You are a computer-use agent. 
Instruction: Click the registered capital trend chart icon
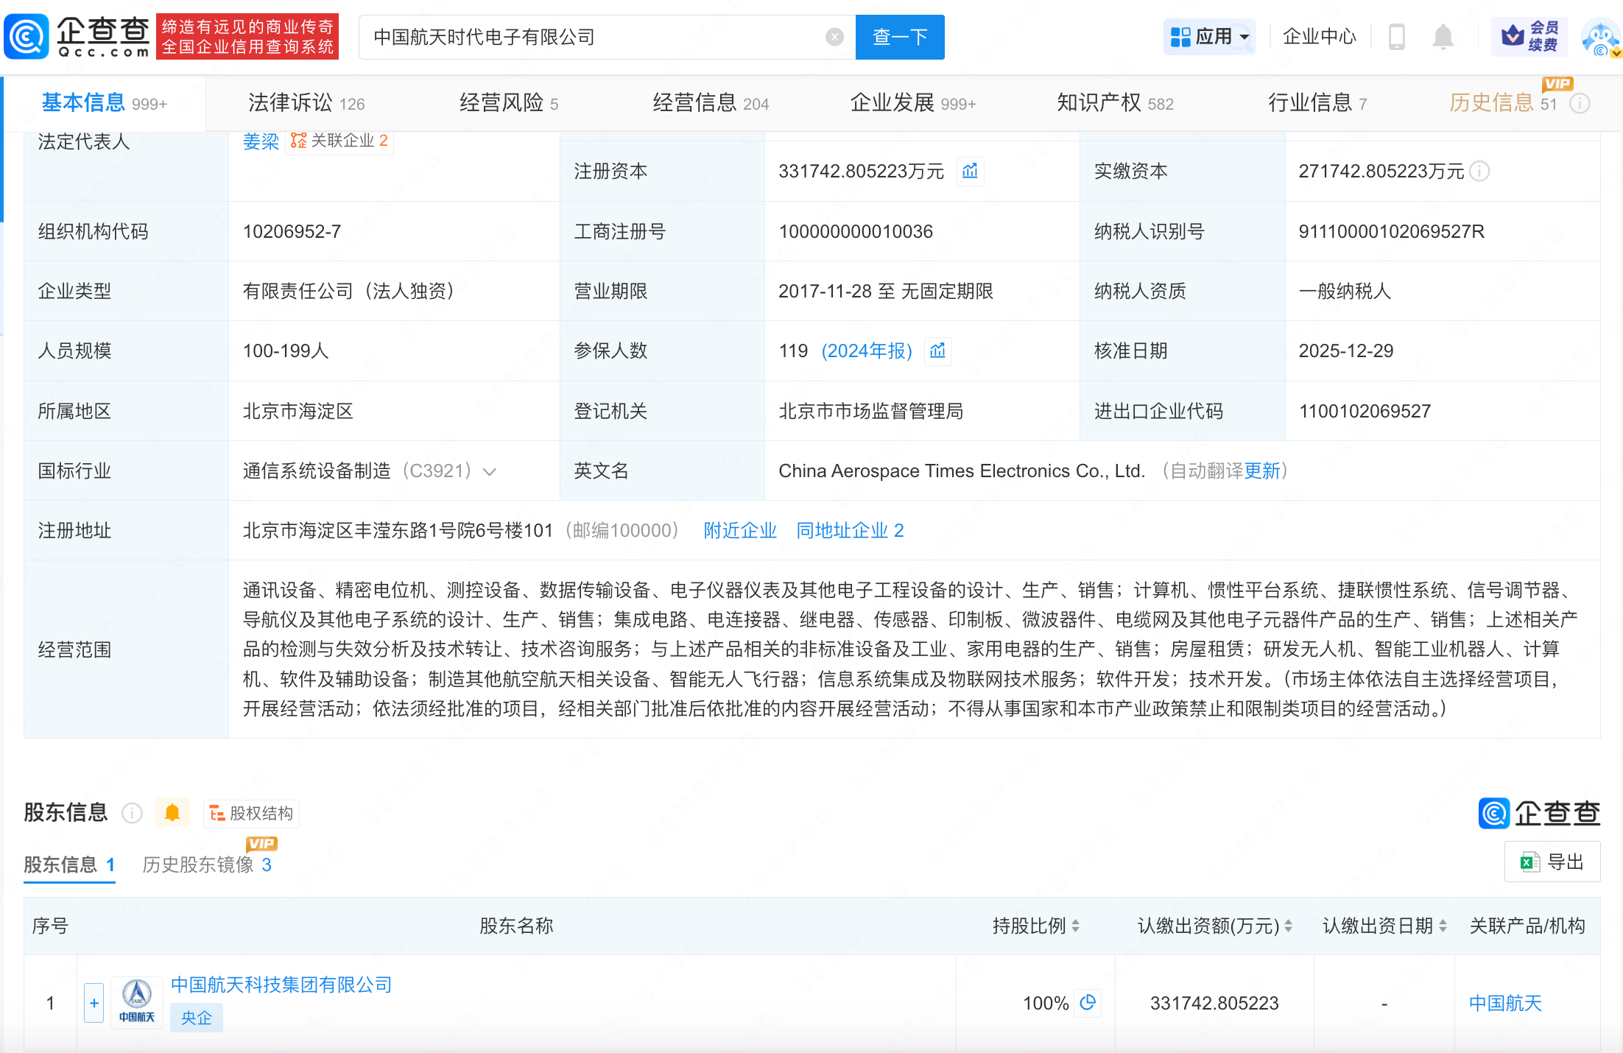[x=970, y=171]
